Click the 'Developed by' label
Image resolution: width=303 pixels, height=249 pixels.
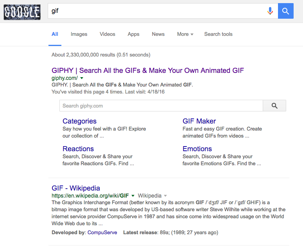68,232
